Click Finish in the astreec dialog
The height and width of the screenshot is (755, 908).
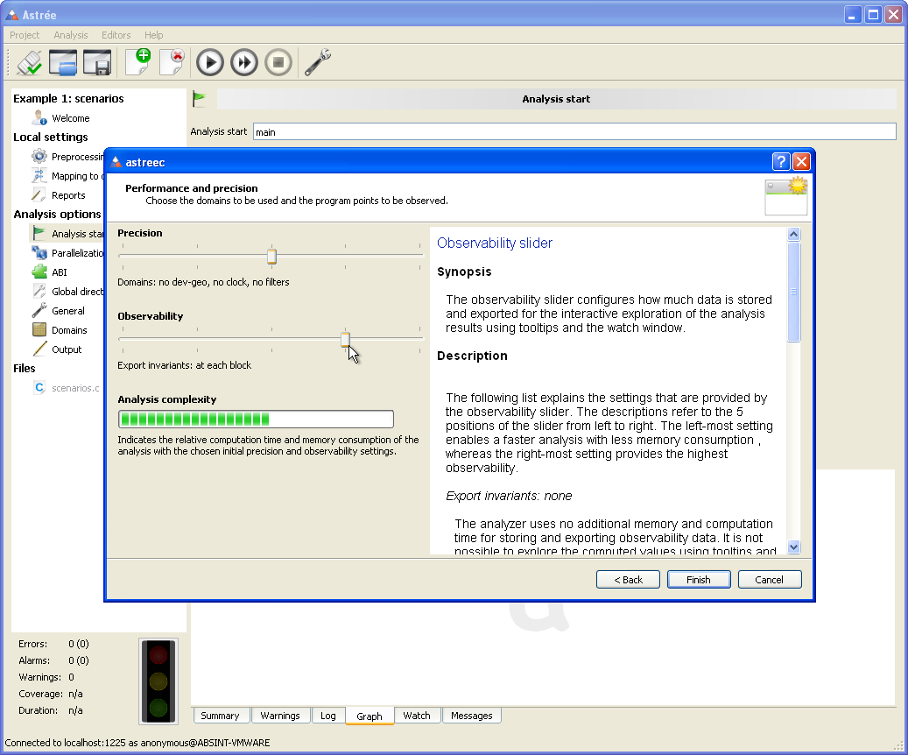(699, 580)
